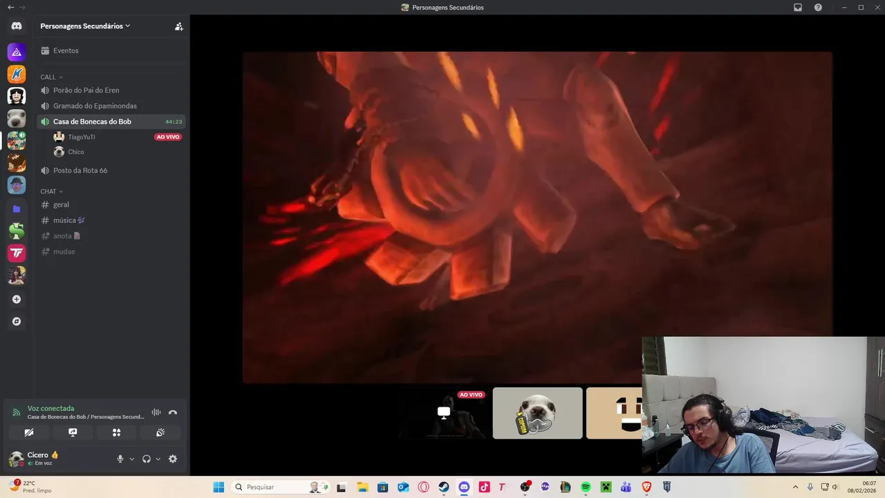Select the dog avatar participant tile
Screen dimensions: 885x498
[538, 413]
